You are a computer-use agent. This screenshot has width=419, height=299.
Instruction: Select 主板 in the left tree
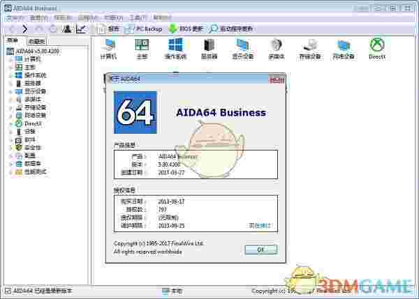click(x=25, y=67)
